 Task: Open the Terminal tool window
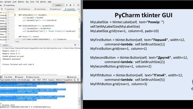pos(19,77)
